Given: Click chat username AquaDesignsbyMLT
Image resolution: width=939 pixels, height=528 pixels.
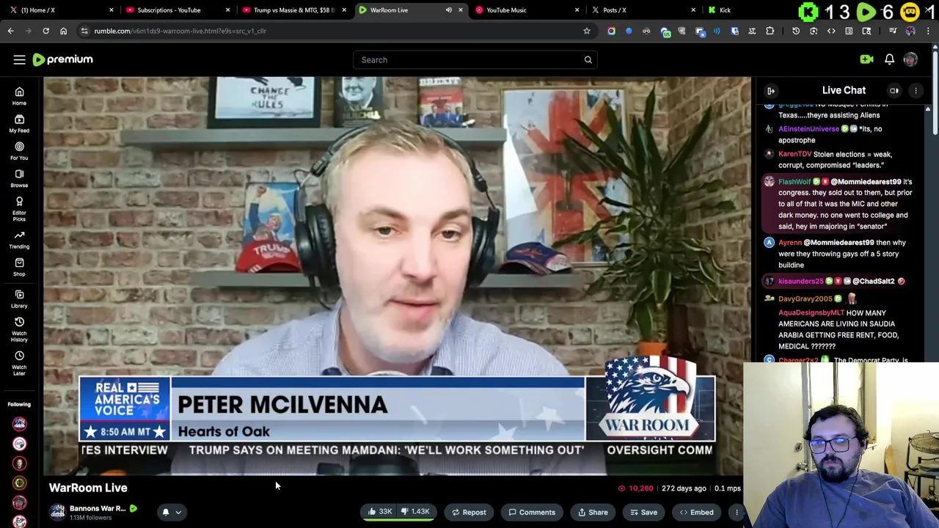Looking at the screenshot, I should point(811,313).
